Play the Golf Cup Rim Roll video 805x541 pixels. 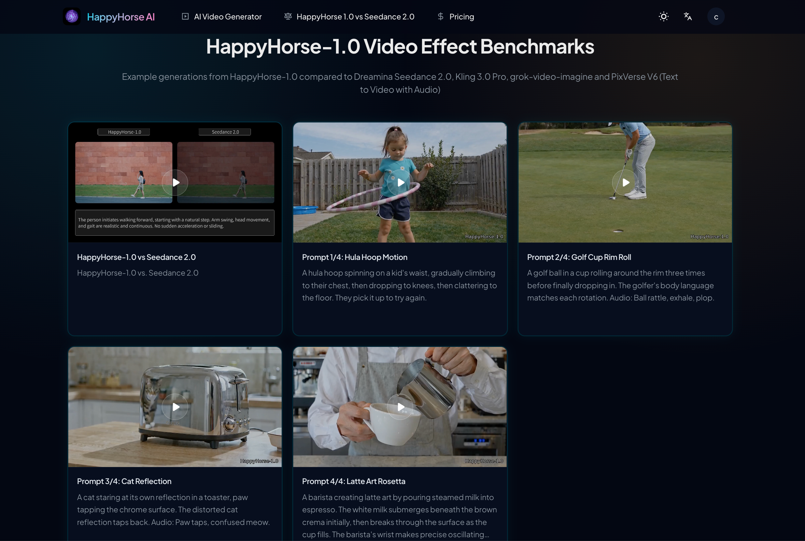[625, 182]
